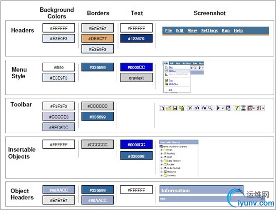The image size is (277, 211).
Task: Open the Help menu in the Headers screenshot
Action: (238, 31)
